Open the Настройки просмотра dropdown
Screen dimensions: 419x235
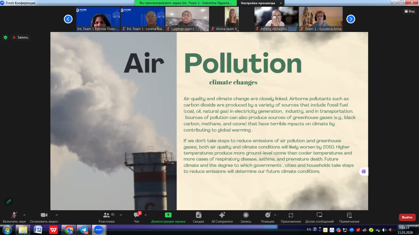coord(261,3)
